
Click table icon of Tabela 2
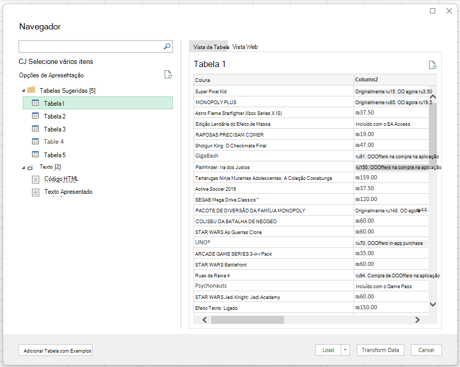click(x=35, y=115)
